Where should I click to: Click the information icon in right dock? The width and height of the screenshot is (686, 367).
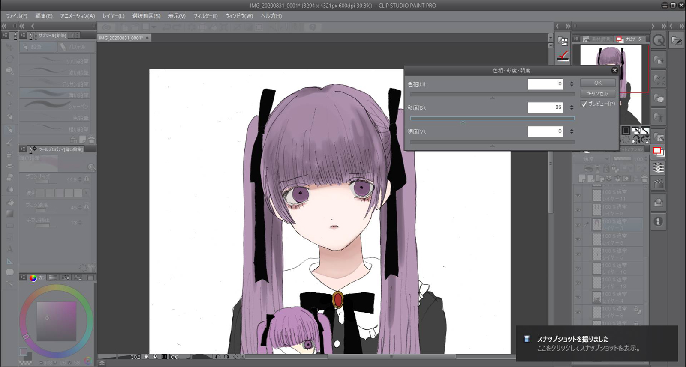pyautogui.click(x=659, y=221)
